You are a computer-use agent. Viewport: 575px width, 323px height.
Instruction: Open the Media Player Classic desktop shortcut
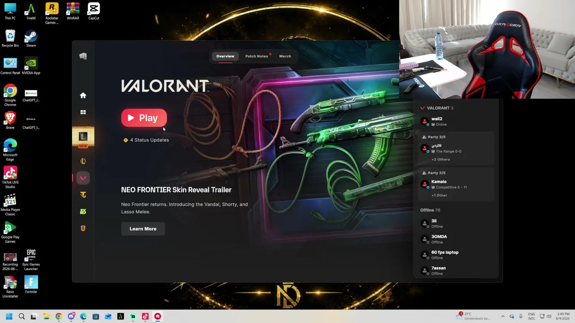pyautogui.click(x=10, y=205)
